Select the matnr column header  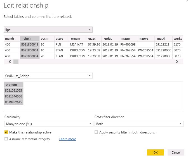click(128, 39)
